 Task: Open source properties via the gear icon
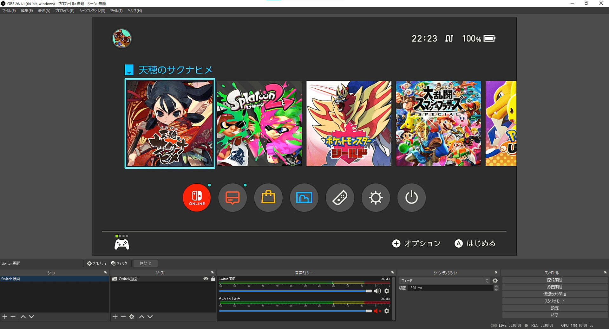[x=132, y=316]
